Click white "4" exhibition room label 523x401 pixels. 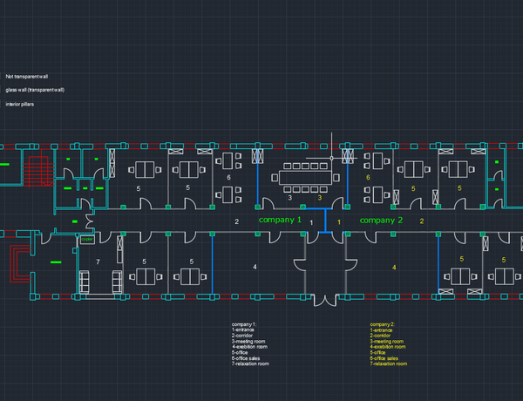[255, 267]
